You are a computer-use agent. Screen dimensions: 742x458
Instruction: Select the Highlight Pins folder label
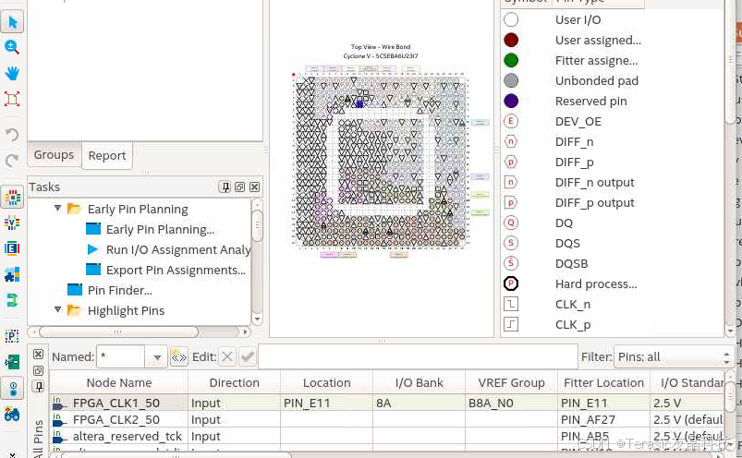126,310
